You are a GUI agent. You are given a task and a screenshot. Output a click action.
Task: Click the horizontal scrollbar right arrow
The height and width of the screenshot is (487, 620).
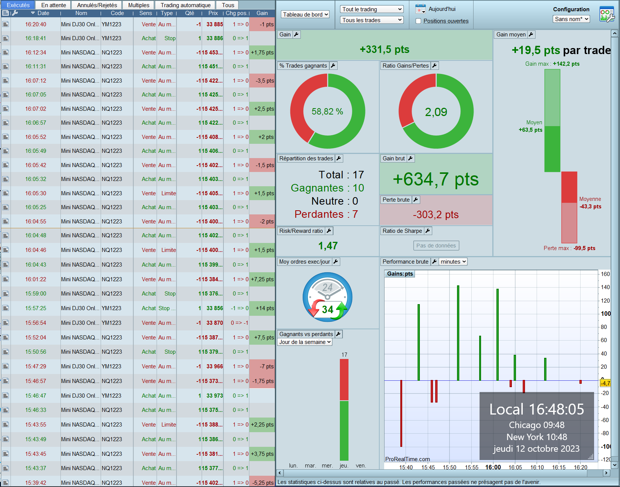(x=606, y=473)
